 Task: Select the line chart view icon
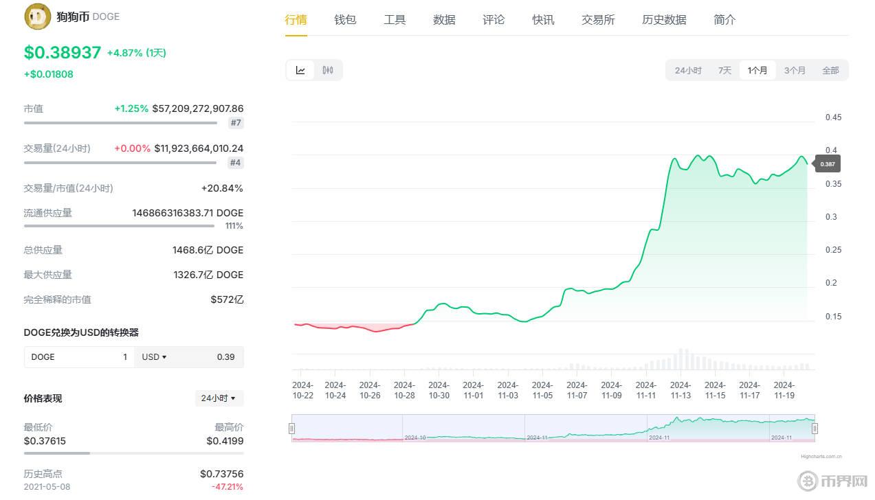pyautogui.click(x=300, y=69)
